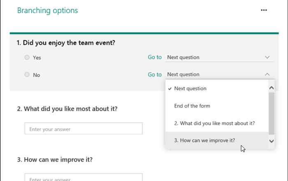This screenshot has width=288, height=181.
Task: Click answer field under question 2
Action: (x=84, y=129)
